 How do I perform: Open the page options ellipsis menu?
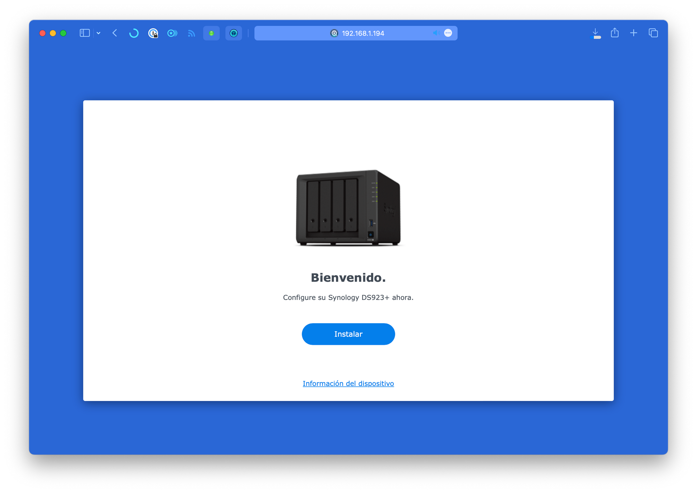448,33
